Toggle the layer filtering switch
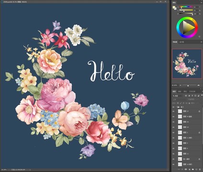 pyautogui.click(x=202, y=95)
